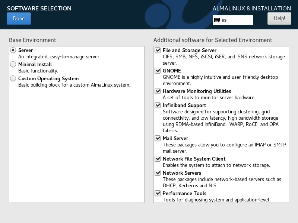Click the 'Base Environment' heading
Screen dimensions: 298x223
(x=32, y=40)
